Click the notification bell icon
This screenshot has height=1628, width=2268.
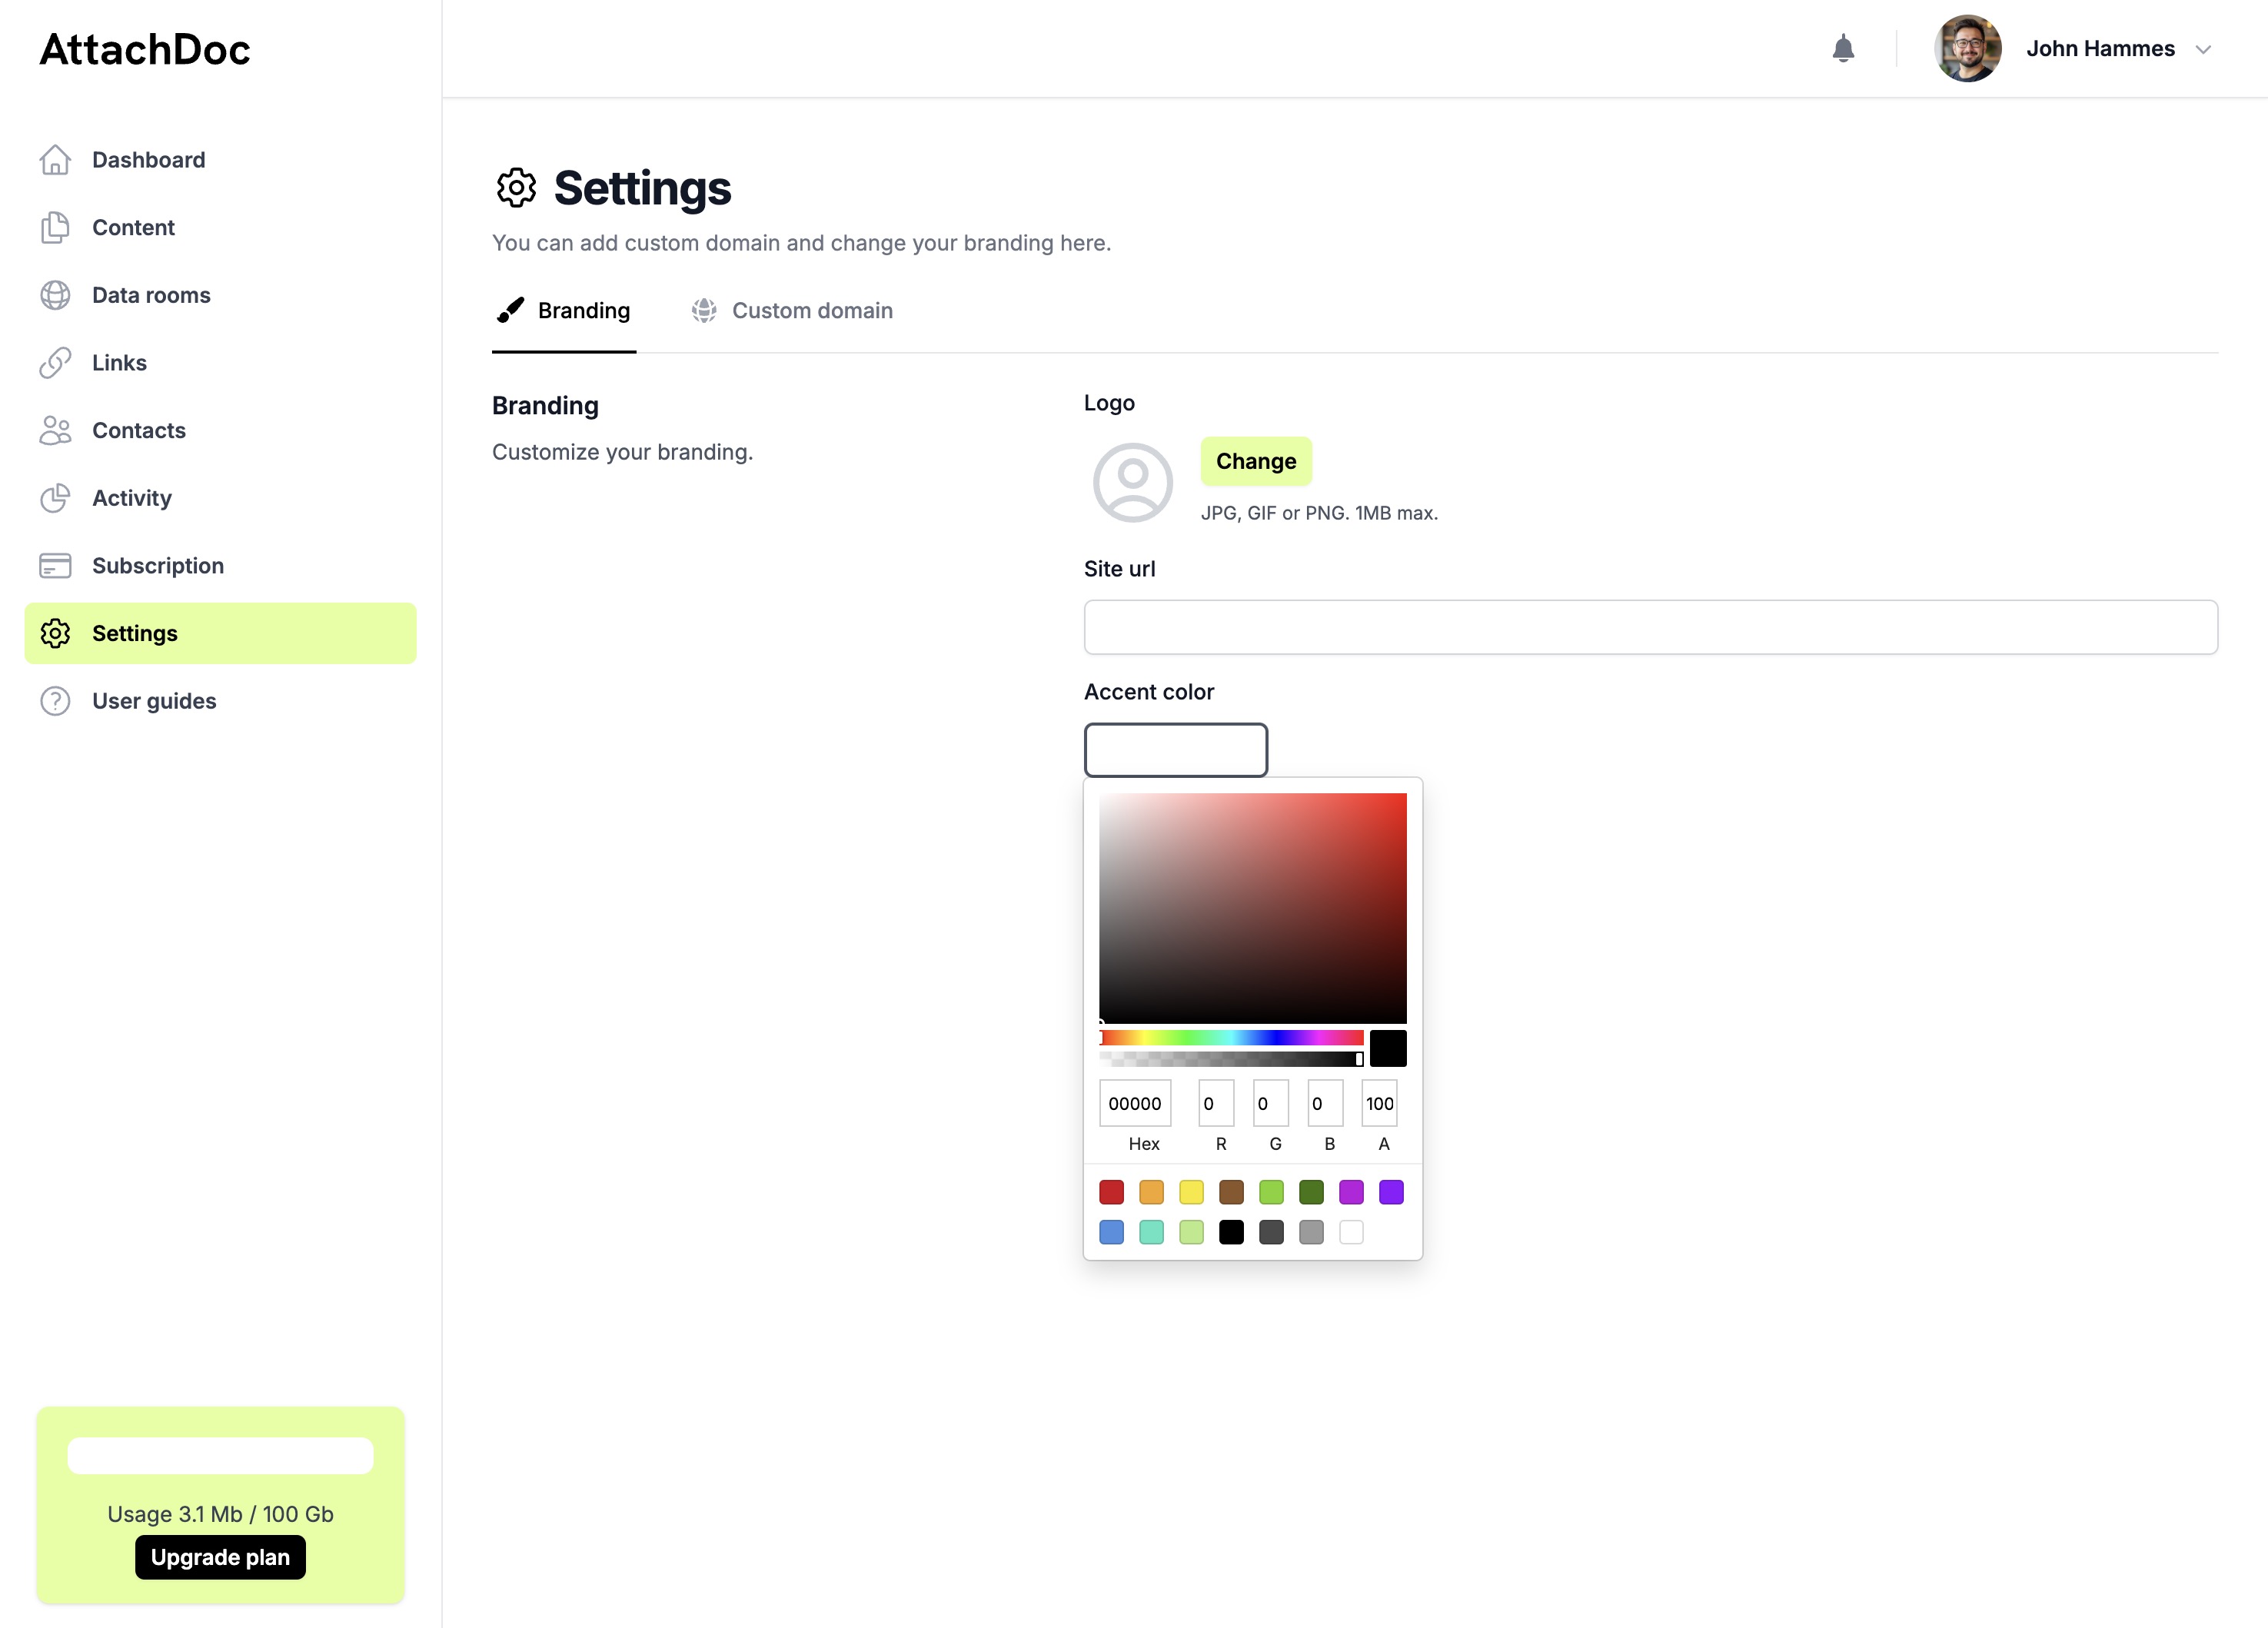tap(1843, 49)
